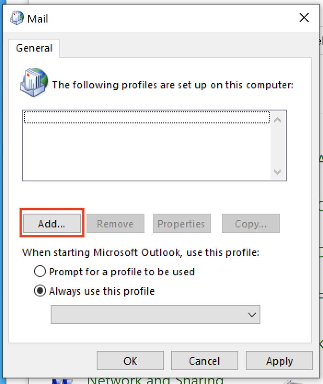This screenshot has width=323, height=384.
Task: Open Network and Sharing link behind dialog
Action: (x=156, y=380)
